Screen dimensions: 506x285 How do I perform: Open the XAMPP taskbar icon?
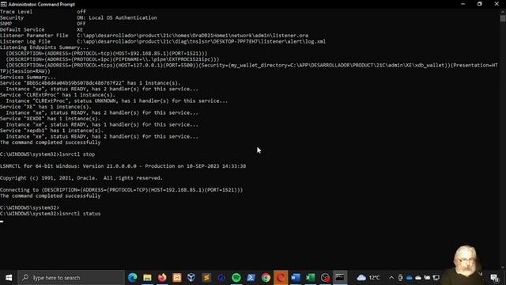pyautogui.click(x=177, y=278)
